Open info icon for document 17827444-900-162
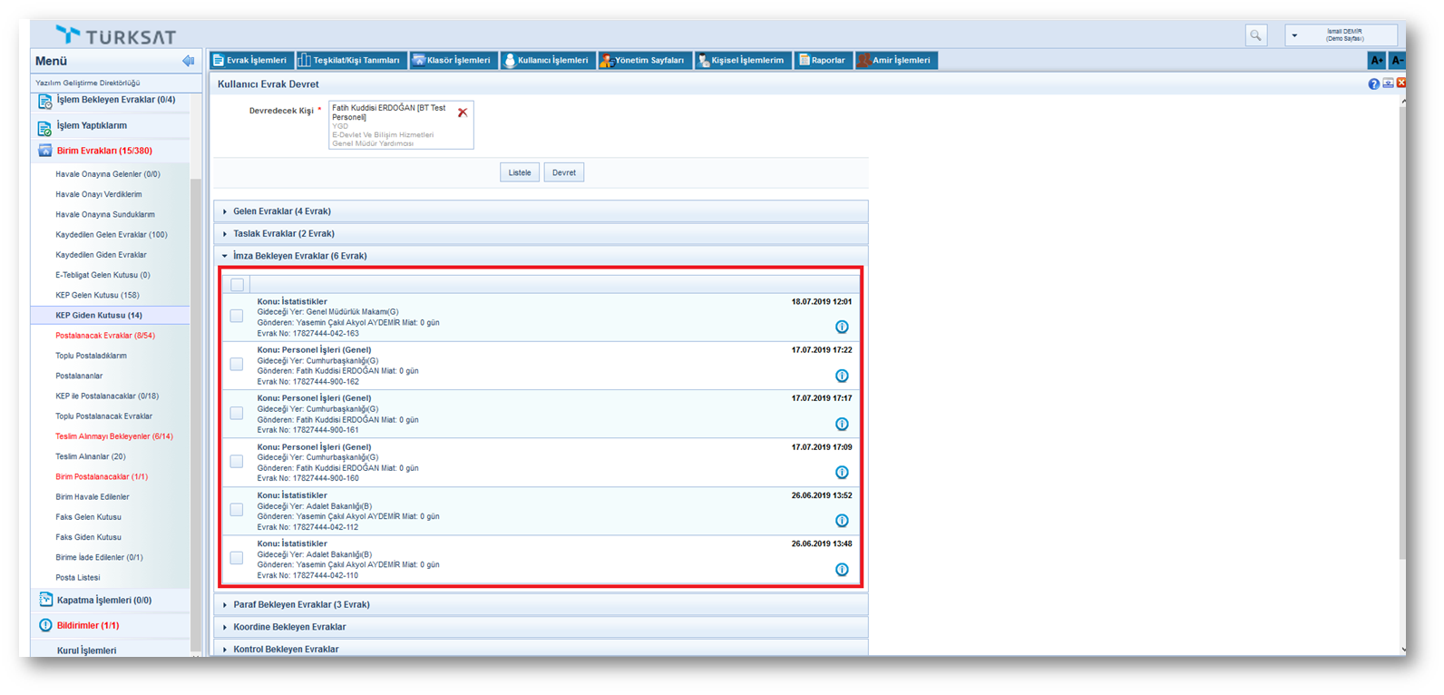This screenshot has height=695, width=1444. (x=842, y=376)
